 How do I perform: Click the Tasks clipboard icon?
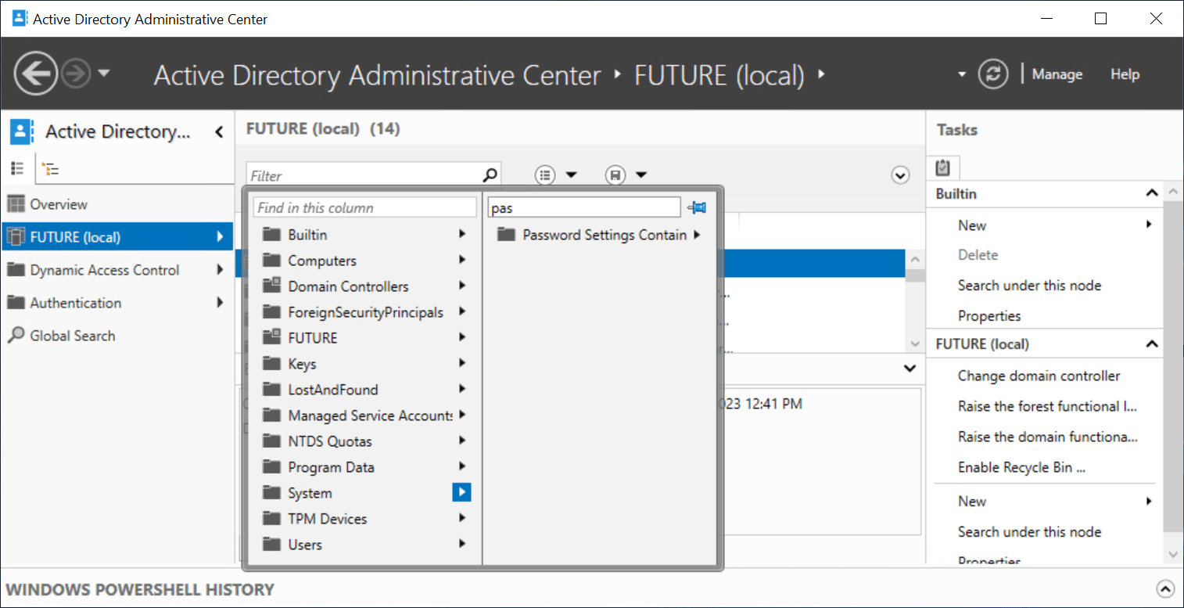[x=943, y=167]
